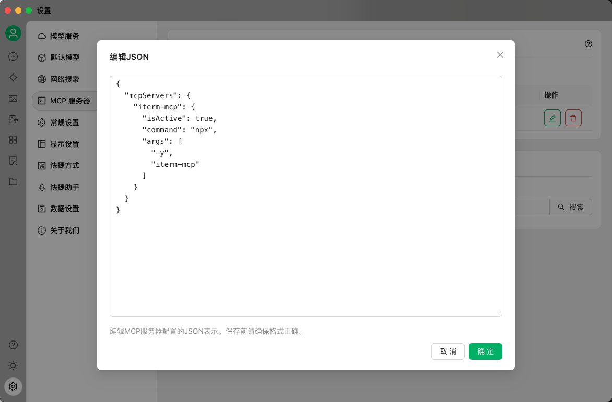Screen dimensions: 612x402
Task: Open the image painting icon in sidebar
Action: point(13,99)
